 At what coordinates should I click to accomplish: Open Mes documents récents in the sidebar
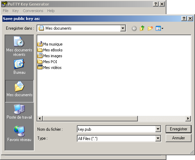point(19,46)
